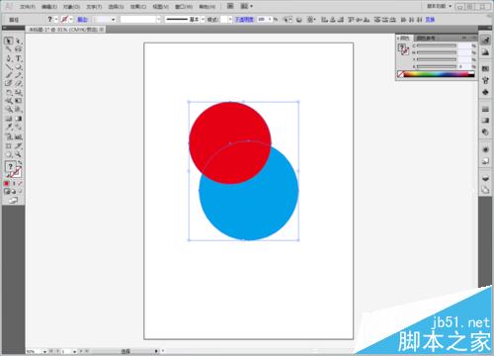Select the Pencil tool
The height and width of the screenshot is (356, 494).
pyautogui.click(x=19, y=75)
